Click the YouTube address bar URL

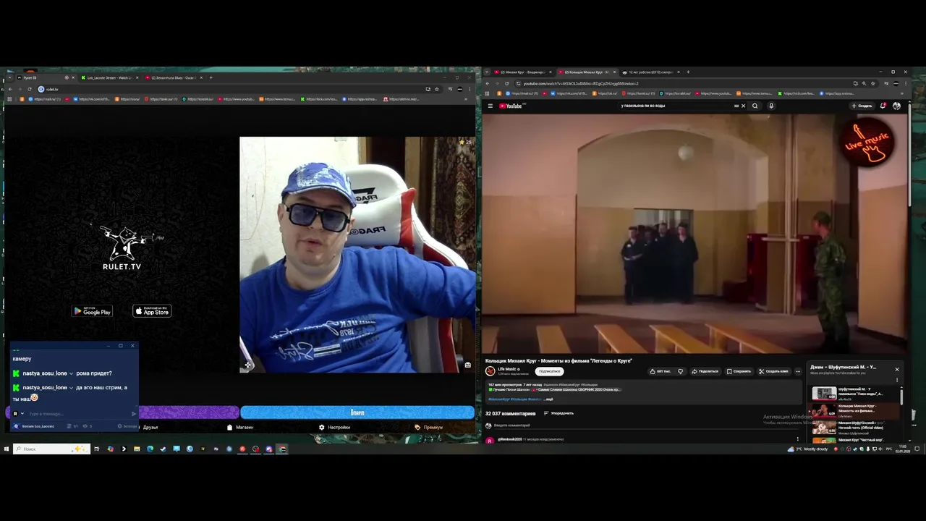click(577, 83)
